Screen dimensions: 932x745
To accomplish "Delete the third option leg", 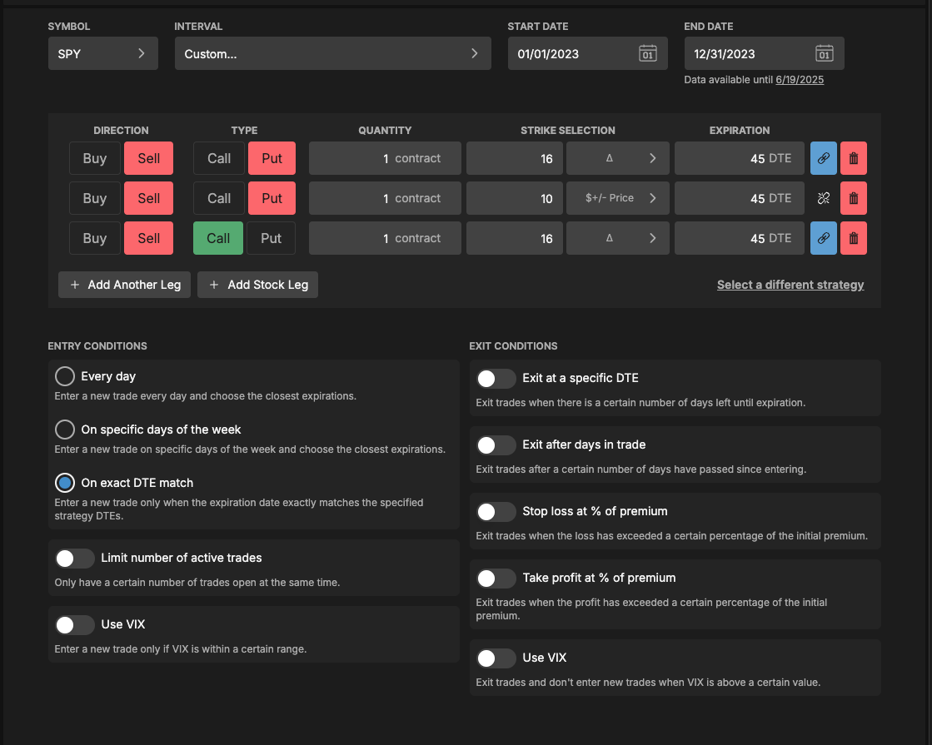I will point(854,238).
